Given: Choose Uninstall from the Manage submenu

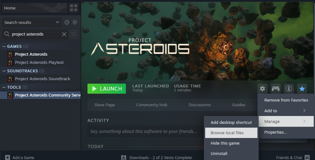Looking at the screenshot, I should [219, 154].
